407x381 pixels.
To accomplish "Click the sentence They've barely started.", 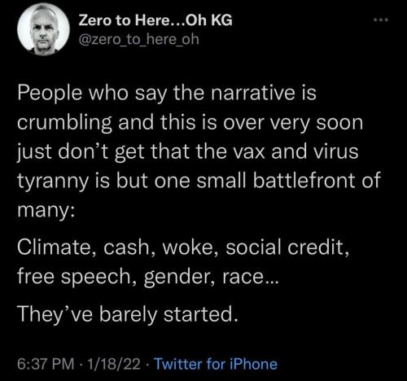I will [x=128, y=314].
